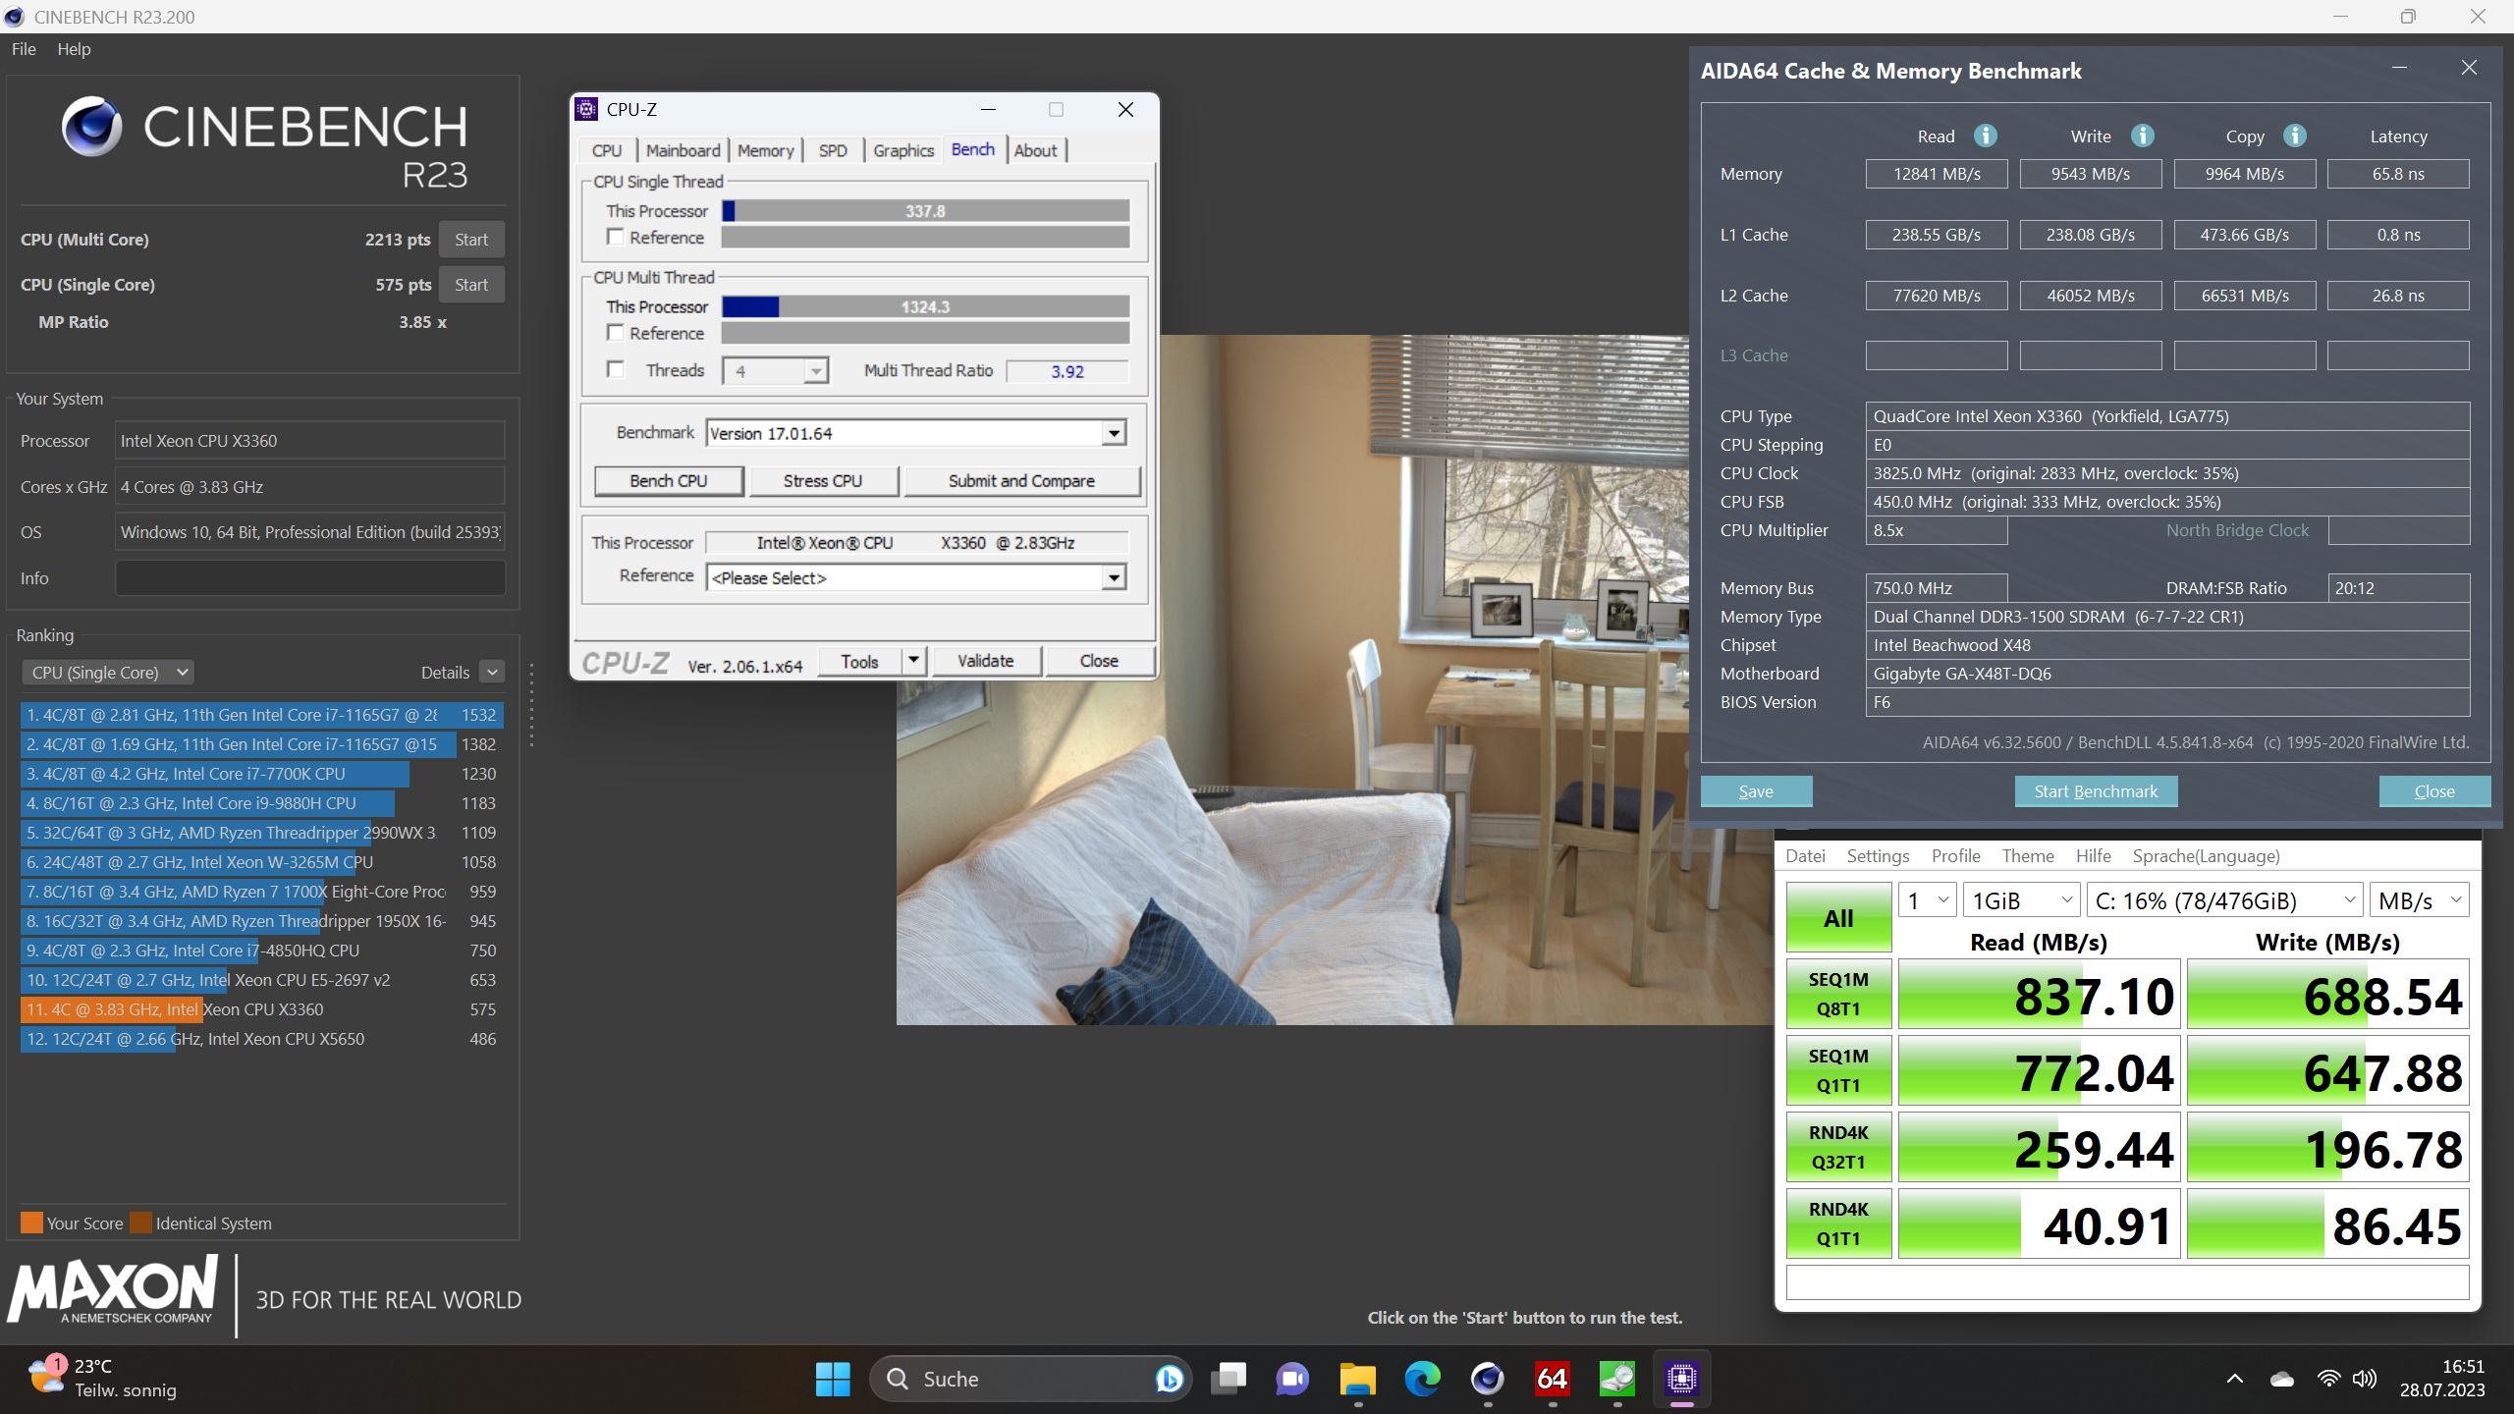Viewport: 2514px width, 1414px height.
Task: Open Settings menu in CrystalDiskMark
Action: [1878, 856]
